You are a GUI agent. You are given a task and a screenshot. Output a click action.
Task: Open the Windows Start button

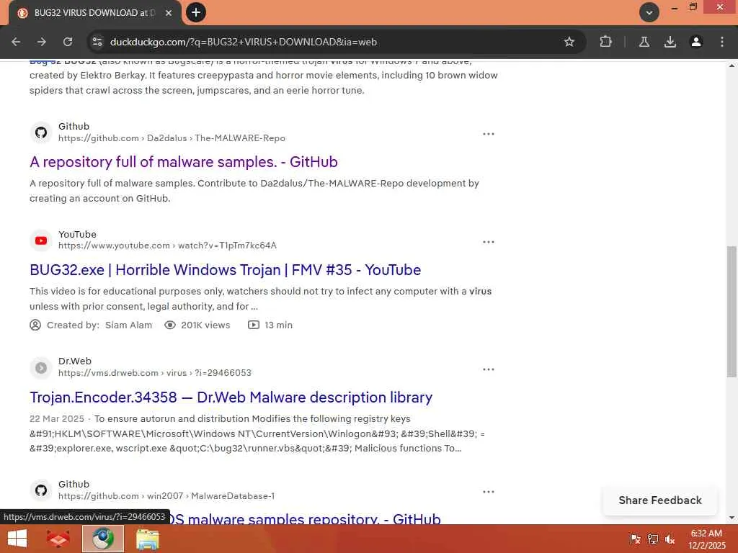click(x=17, y=539)
